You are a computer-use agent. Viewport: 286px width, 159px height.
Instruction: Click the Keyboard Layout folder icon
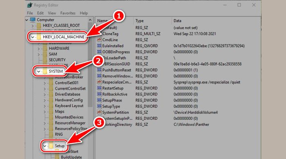[51, 106]
